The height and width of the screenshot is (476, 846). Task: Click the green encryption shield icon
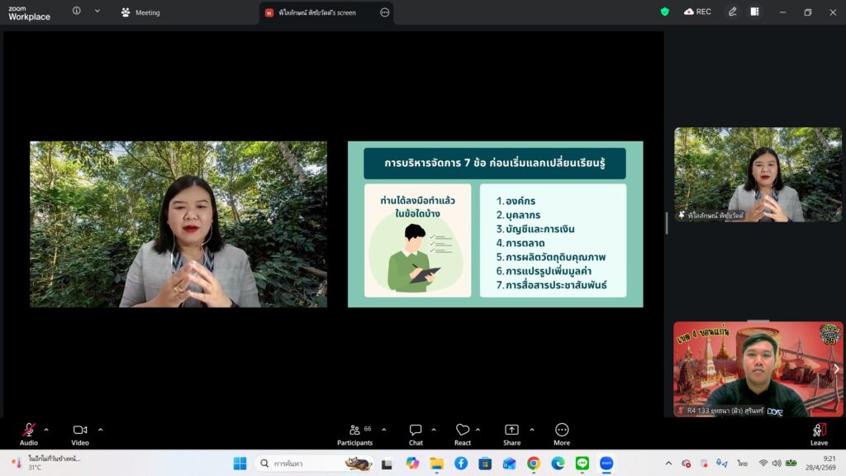coord(665,12)
